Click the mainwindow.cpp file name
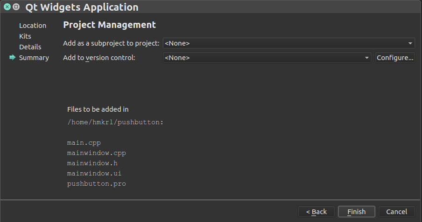 point(96,153)
